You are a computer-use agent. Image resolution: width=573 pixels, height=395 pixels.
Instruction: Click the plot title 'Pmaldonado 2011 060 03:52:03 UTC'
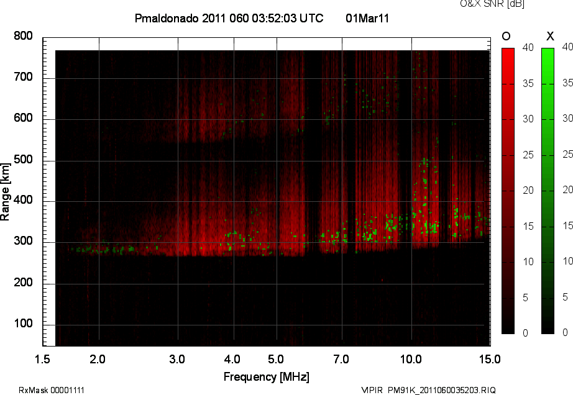tap(229, 19)
